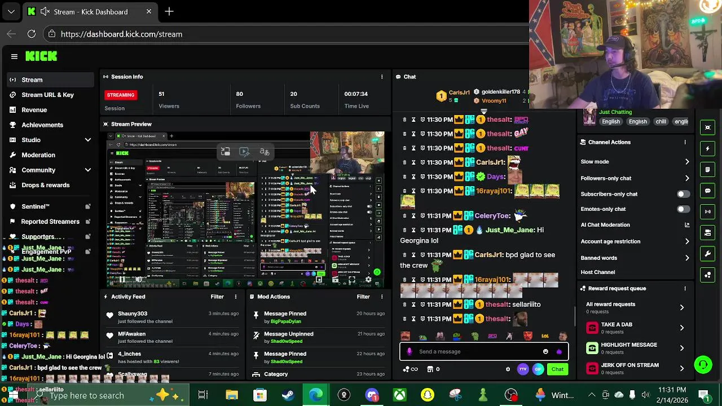Click Filter in Activity Feed
This screenshot has height=406, width=722.
pos(217,297)
